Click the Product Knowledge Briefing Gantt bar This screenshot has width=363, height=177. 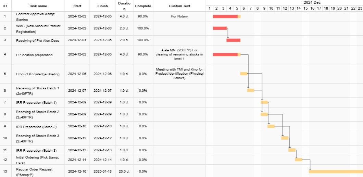pos(243,74)
